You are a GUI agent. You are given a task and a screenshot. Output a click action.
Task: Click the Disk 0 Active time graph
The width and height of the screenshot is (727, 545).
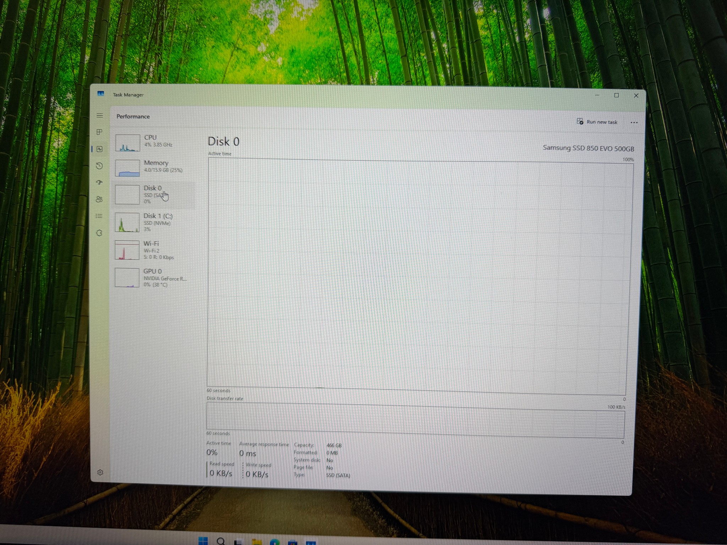(418, 276)
